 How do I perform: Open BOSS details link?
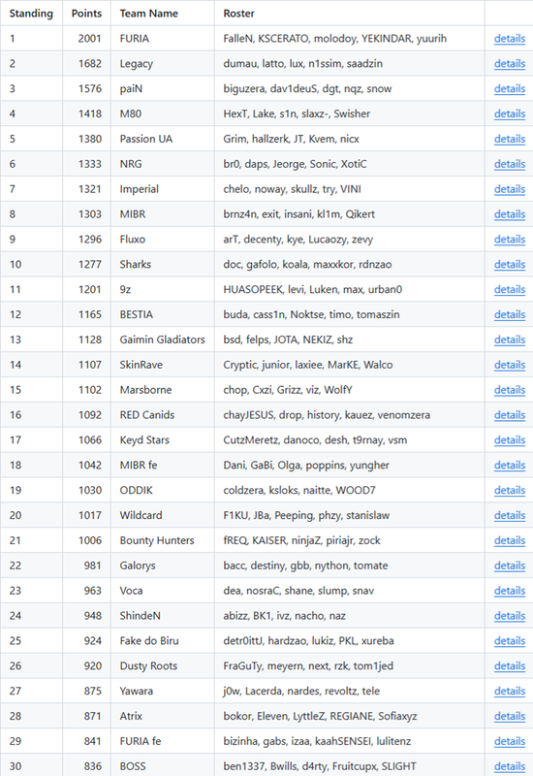pyautogui.click(x=510, y=766)
